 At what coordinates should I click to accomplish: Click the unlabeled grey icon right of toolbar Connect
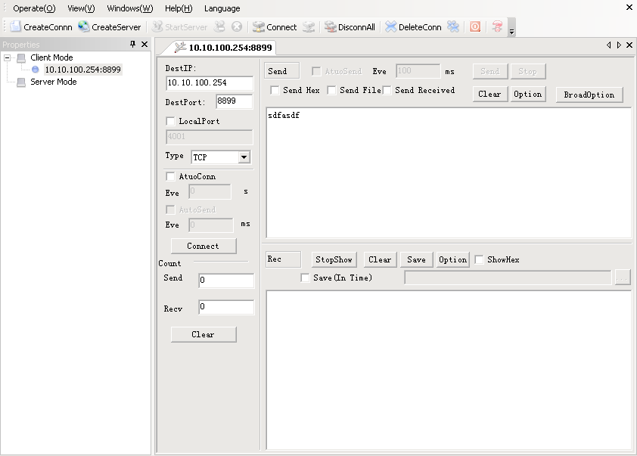pyautogui.click(x=309, y=26)
